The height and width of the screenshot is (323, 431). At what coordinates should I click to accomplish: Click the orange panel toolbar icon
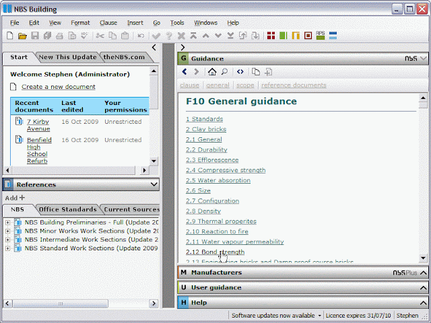pos(296,36)
